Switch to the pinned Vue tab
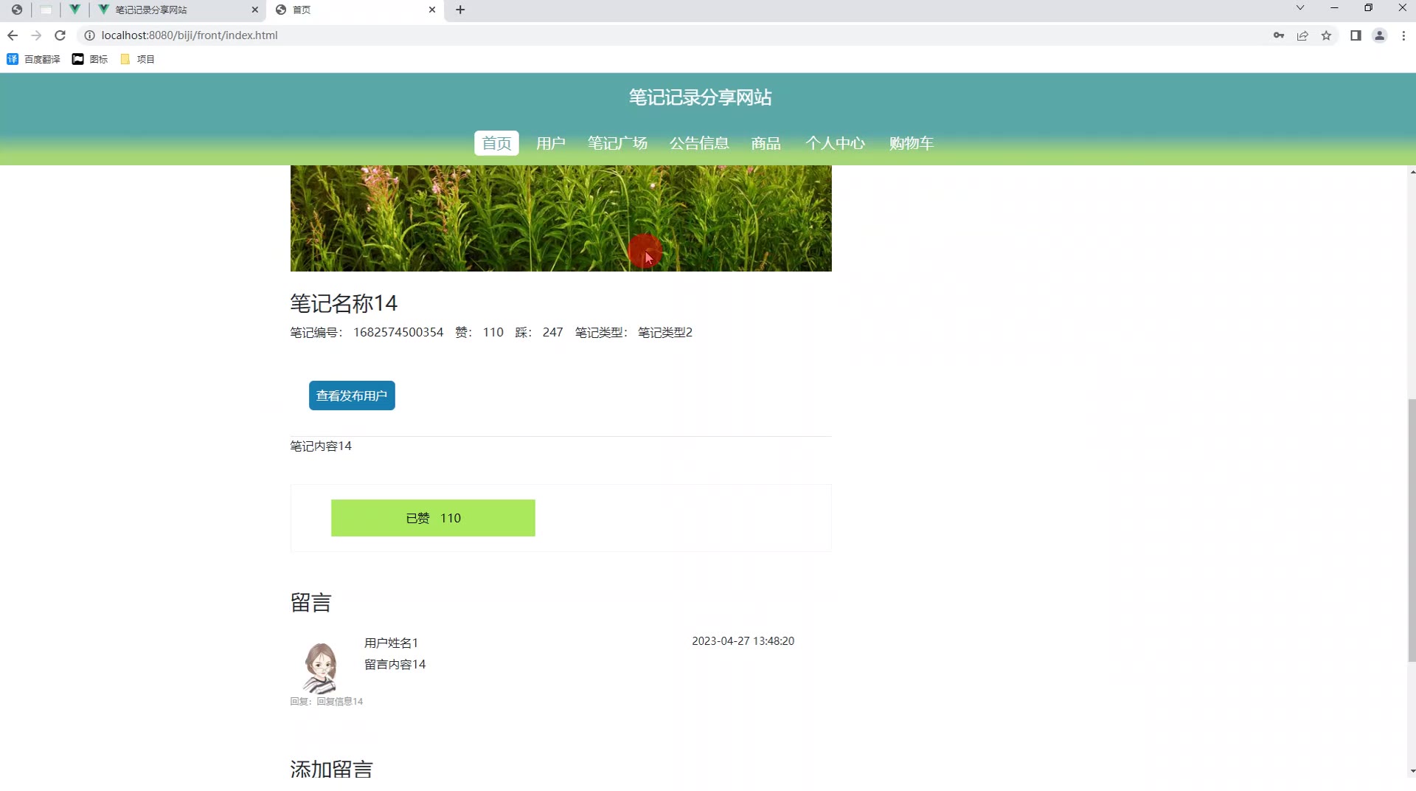Image resolution: width=1416 pixels, height=791 pixels. tap(74, 10)
